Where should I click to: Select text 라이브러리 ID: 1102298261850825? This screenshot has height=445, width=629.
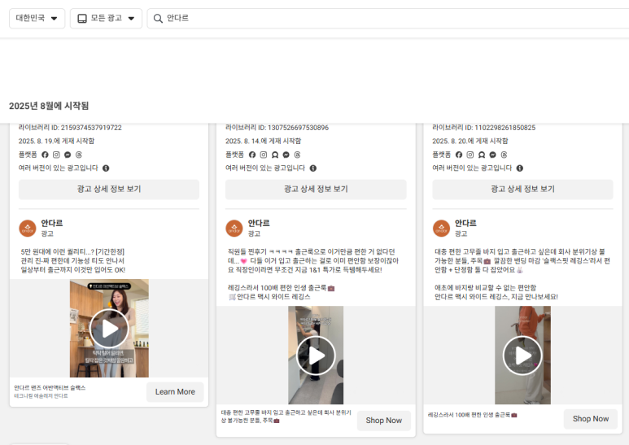tap(484, 128)
